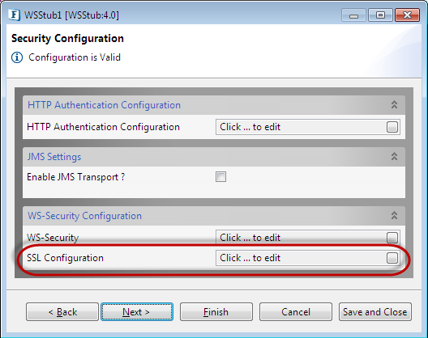Click the WS-Security Configuration header title

coord(84,216)
